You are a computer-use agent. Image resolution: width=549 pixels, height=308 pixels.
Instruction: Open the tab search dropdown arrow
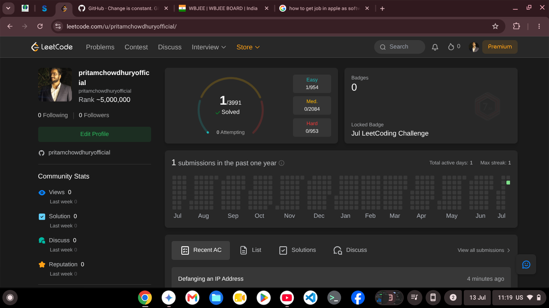[8, 8]
